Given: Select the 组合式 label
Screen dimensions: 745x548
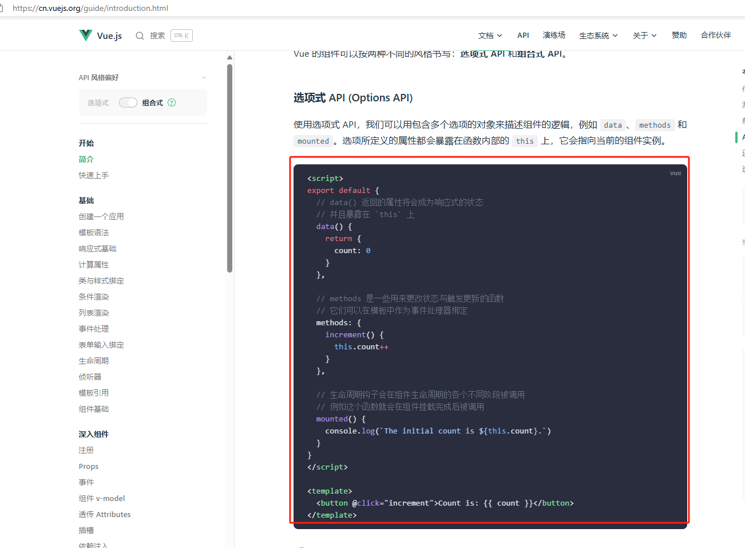Looking at the screenshot, I should pyautogui.click(x=152, y=103).
